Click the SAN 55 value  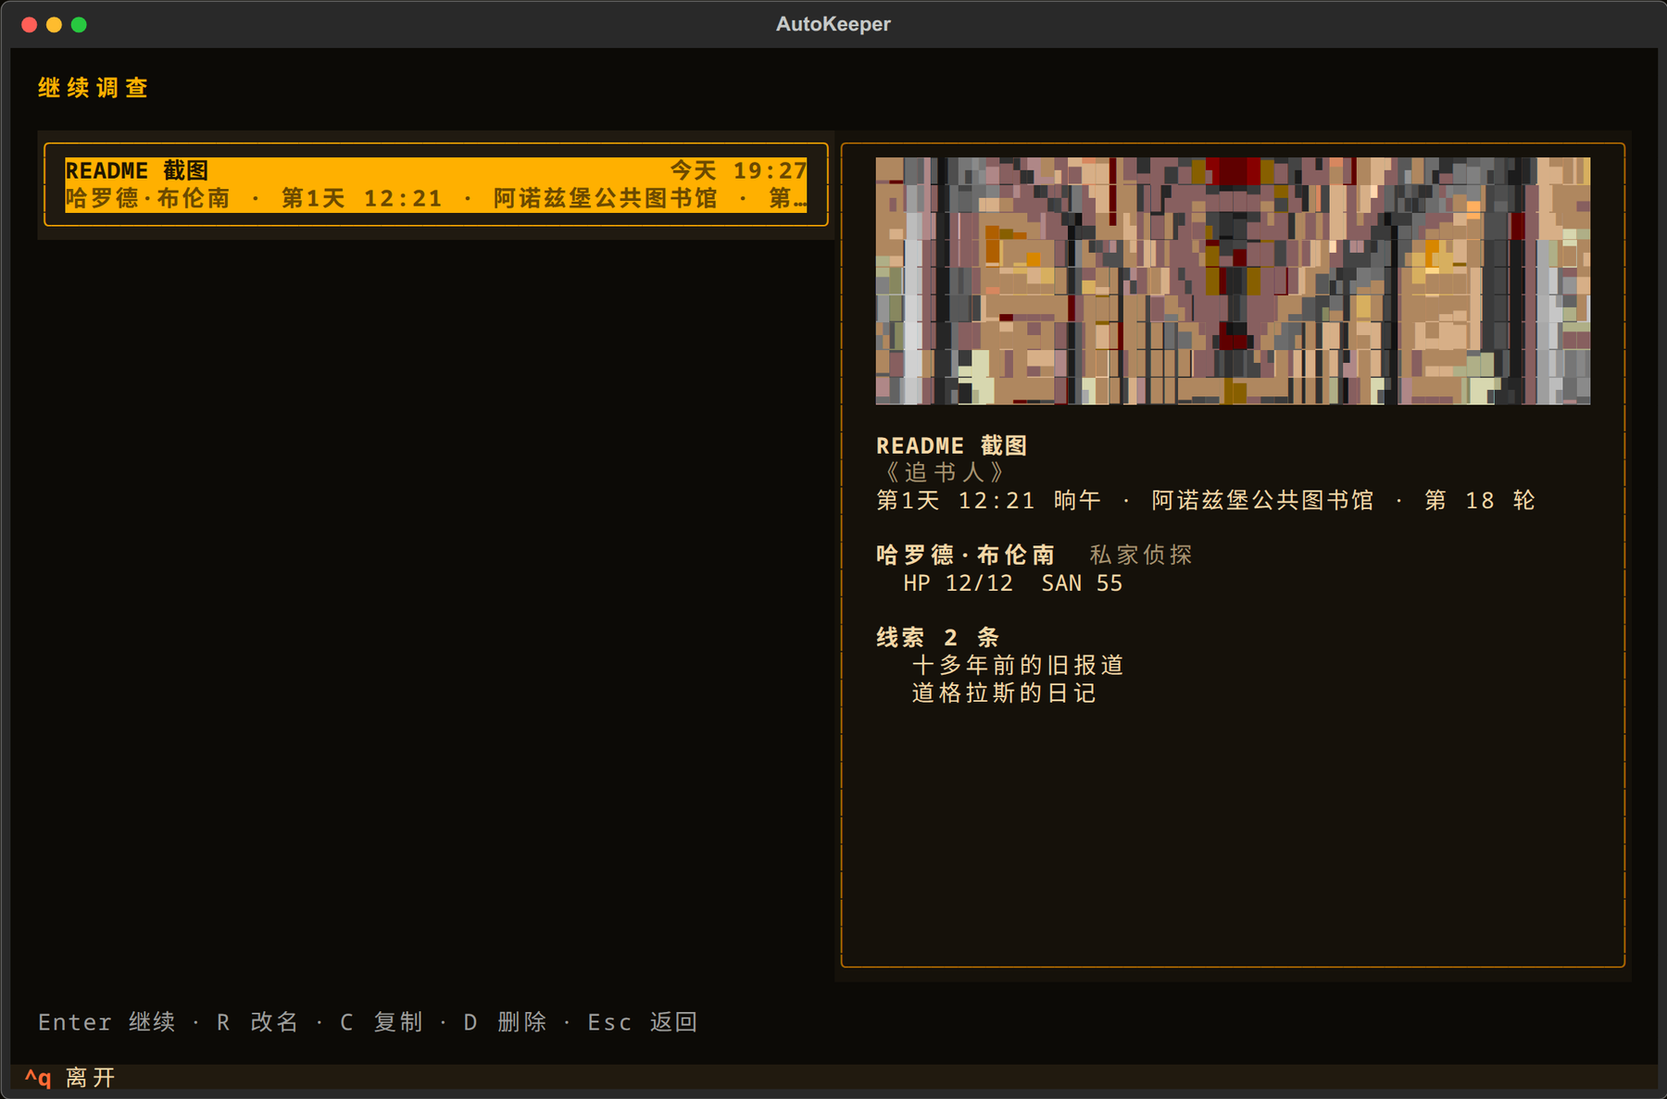point(1082,583)
